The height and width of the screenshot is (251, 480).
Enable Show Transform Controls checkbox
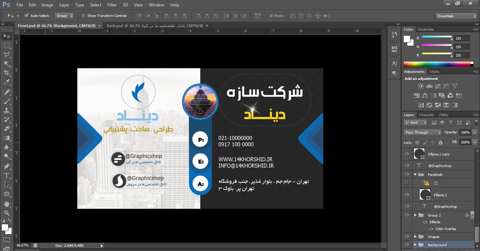(83, 16)
